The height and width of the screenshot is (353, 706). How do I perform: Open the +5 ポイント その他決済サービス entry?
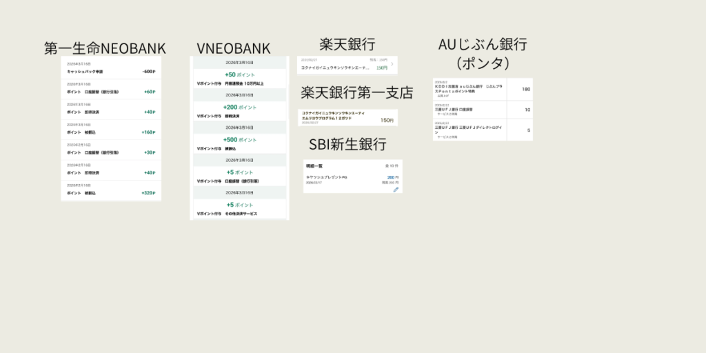pyautogui.click(x=239, y=210)
